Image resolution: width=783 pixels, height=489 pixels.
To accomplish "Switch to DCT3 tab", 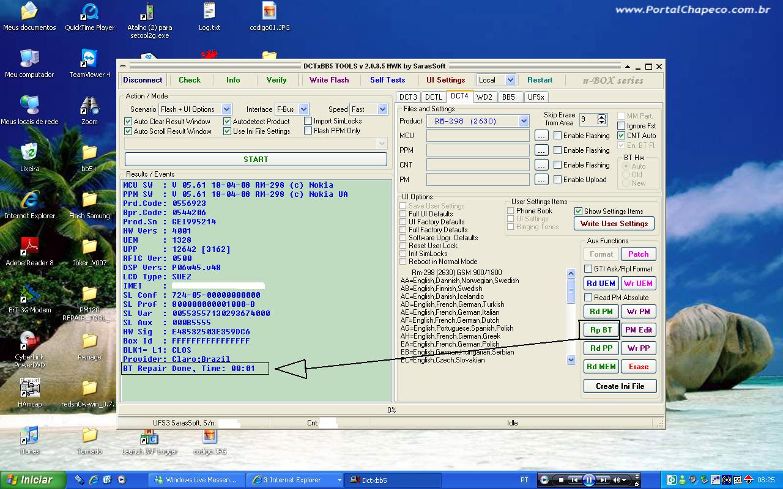I will tap(408, 97).
